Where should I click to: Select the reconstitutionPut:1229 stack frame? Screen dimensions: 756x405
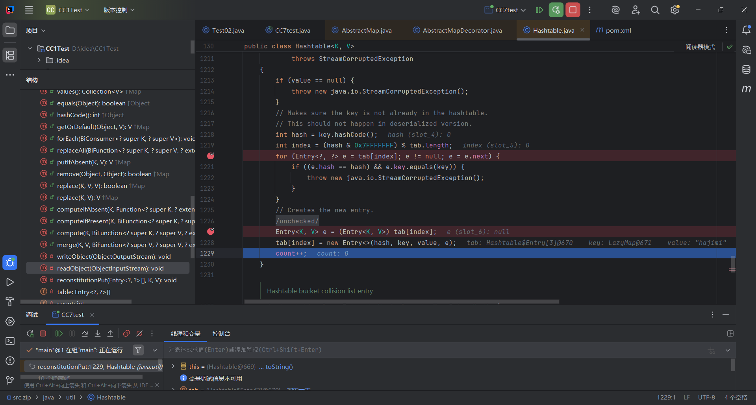[x=93, y=366]
